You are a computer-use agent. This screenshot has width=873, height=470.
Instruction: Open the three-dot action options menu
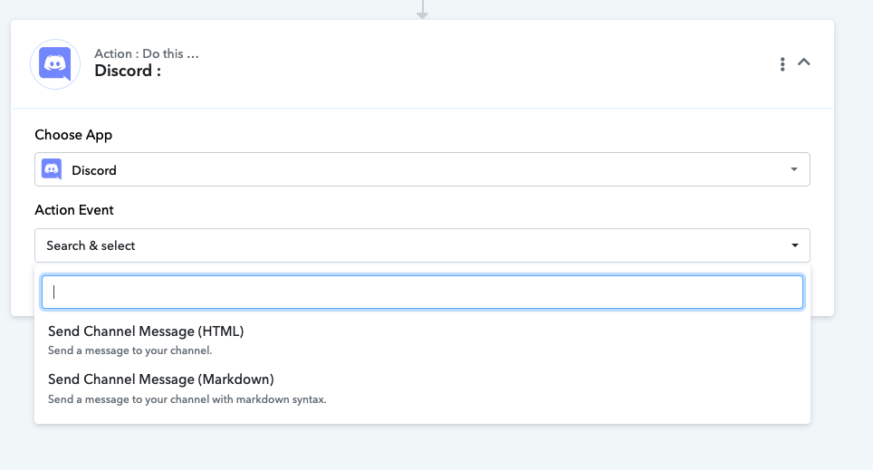tap(782, 64)
